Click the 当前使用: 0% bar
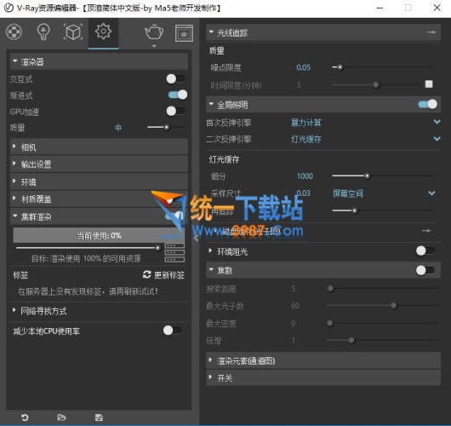The width and height of the screenshot is (451, 426). pyautogui.click(x=99, y=236)
